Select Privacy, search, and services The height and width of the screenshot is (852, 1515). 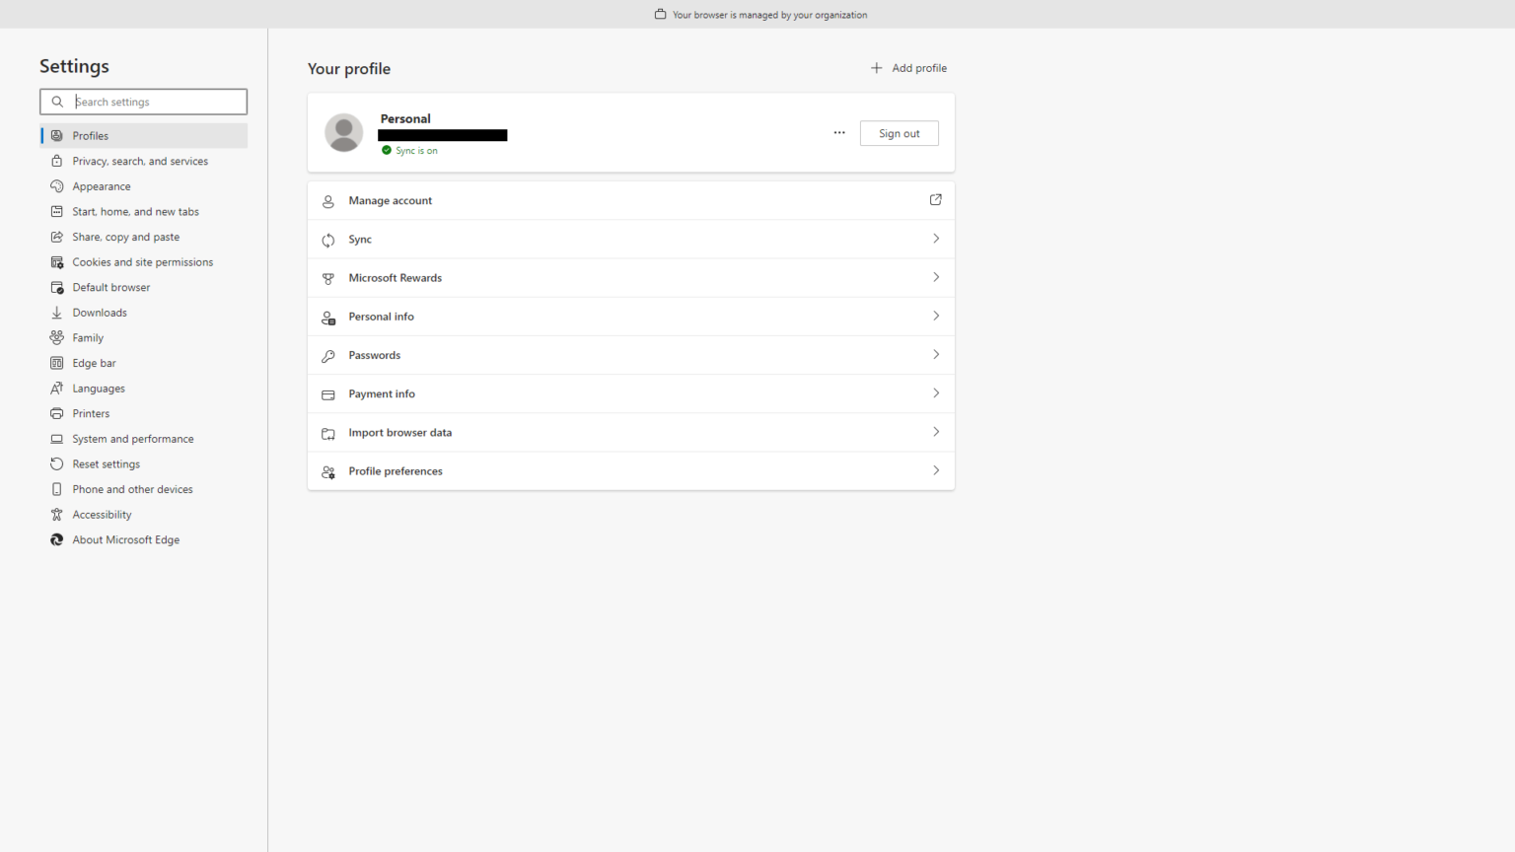140,160
